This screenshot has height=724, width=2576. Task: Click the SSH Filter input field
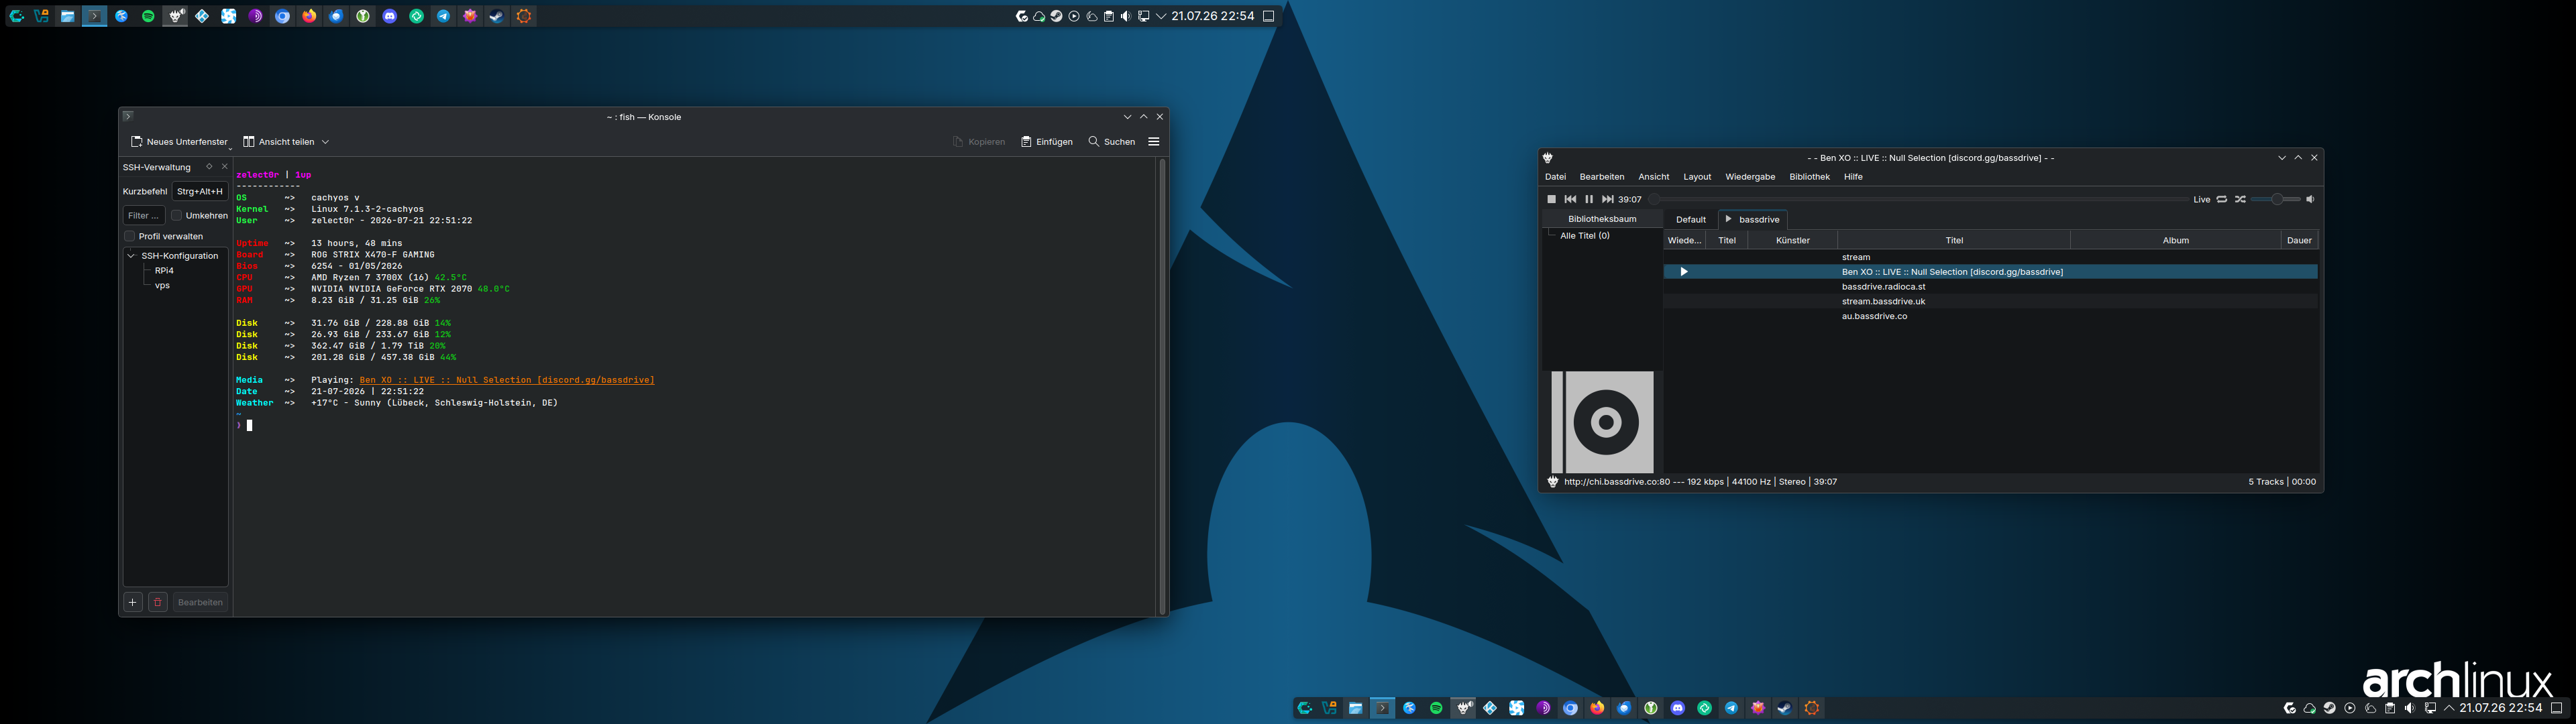144,215
